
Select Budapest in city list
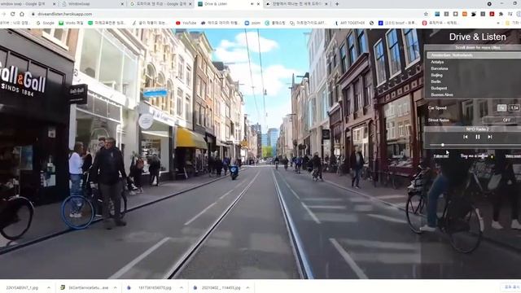point(439,88)
